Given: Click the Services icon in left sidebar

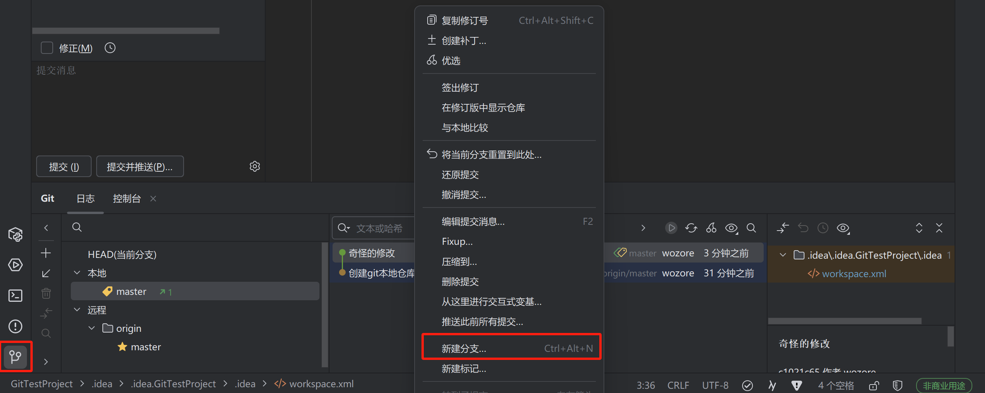Looking at the screenshot, I should click(15, 265).
